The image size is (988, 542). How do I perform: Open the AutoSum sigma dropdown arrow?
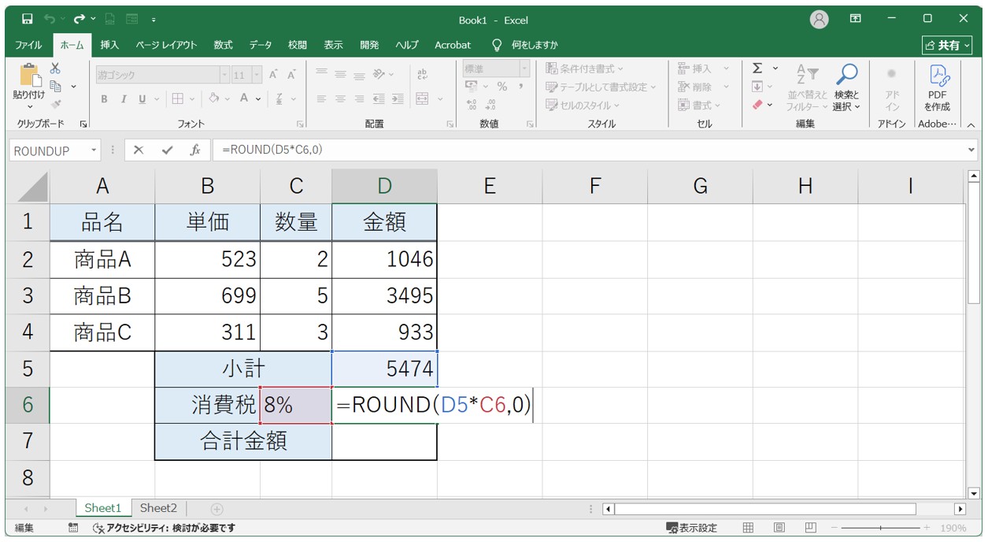coord(775,69)
